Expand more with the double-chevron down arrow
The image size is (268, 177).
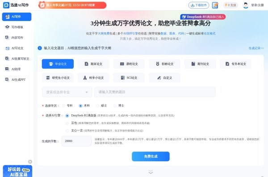point(151,172)
